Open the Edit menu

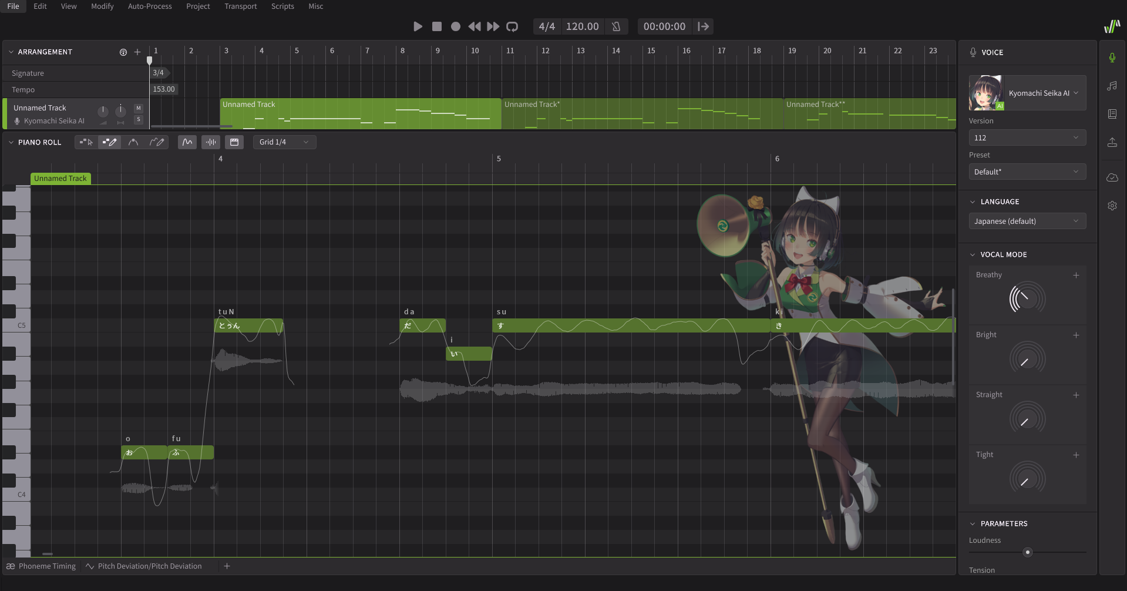click(x=40, y=6)
